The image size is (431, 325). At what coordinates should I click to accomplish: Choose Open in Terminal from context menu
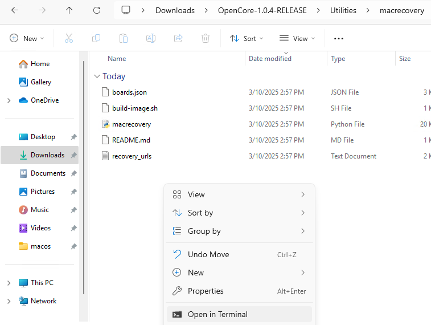[240, 314]
